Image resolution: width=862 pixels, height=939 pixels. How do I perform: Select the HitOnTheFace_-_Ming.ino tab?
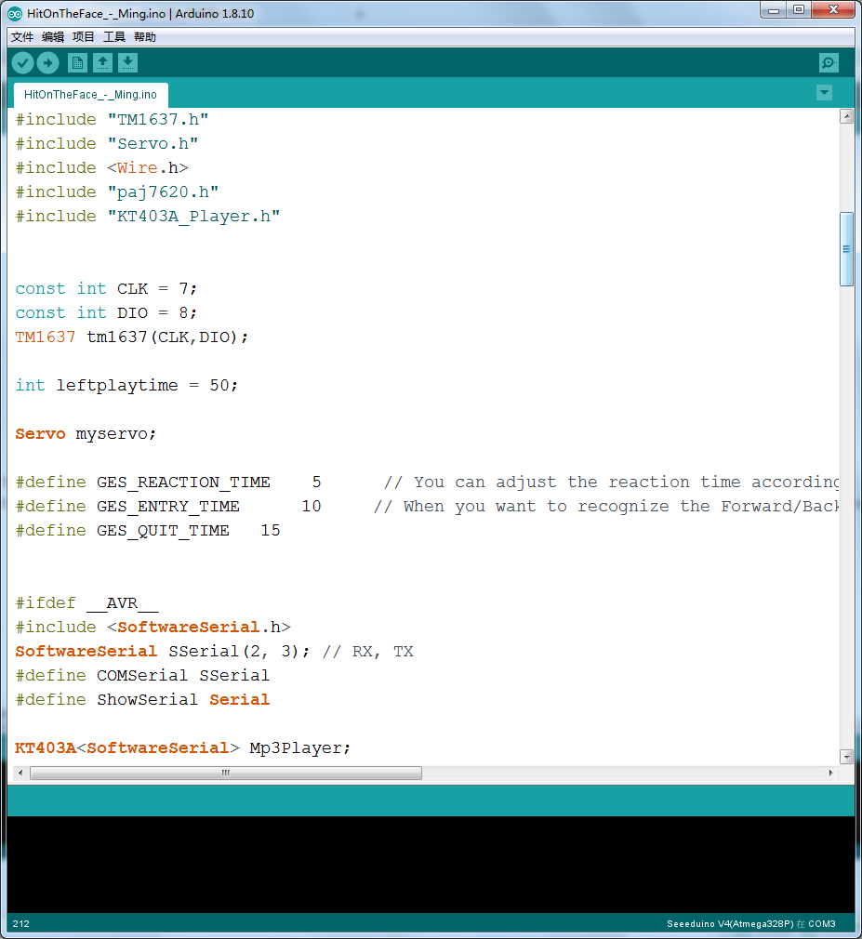90,95
